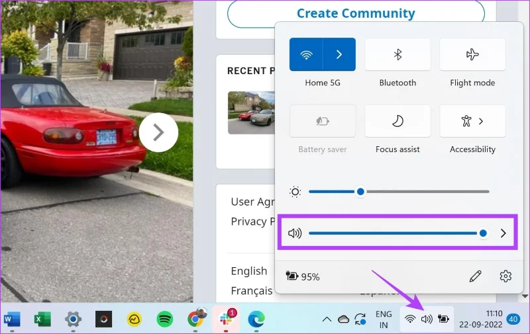Open the clock and date 11:10
The height and width of the screenshot is (334, 530).
(480, 319)
